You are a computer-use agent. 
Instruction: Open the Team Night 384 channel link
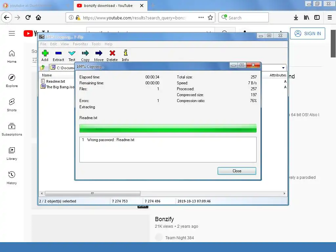(179, 238)
